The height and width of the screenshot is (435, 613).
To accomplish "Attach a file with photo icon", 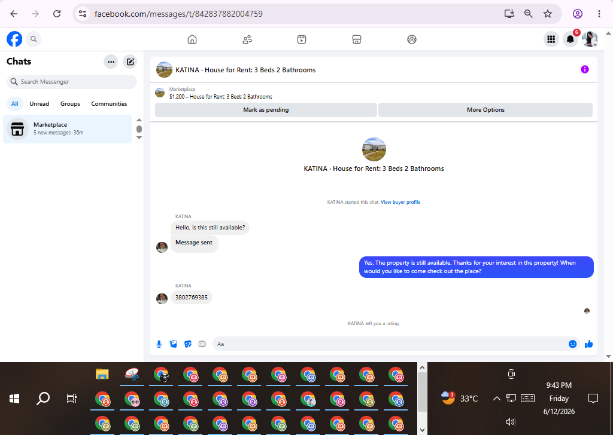I will 174,344.
